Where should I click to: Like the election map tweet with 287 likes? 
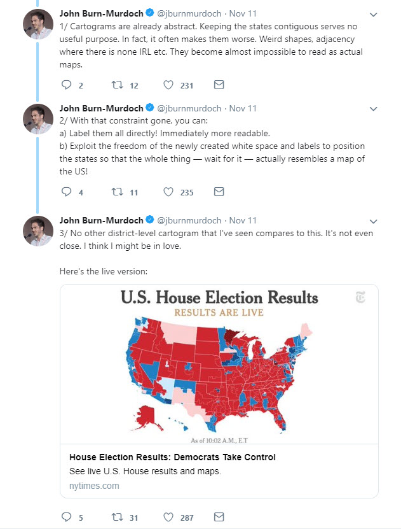(x=168, y=517)
